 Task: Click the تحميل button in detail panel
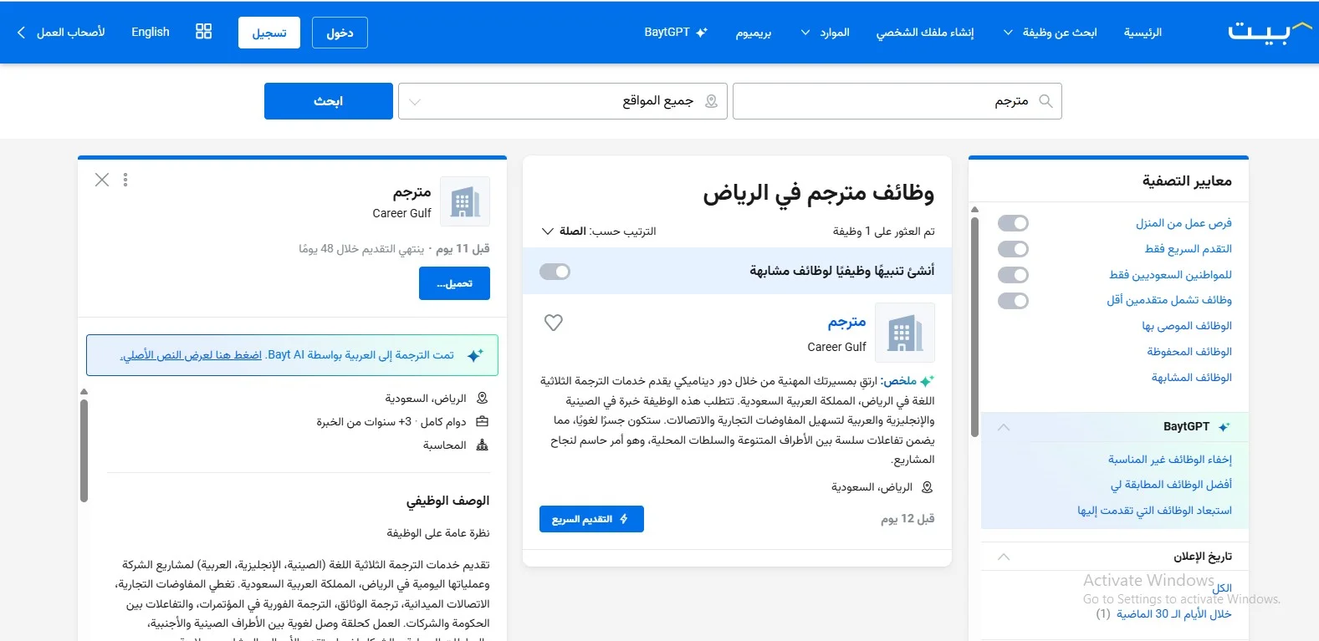454,283
